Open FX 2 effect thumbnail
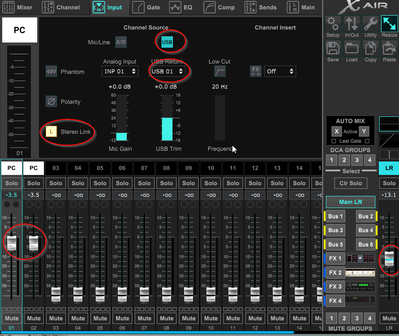Image resolution: width=399 pixels, height=336 pixels. (x=360, y=272)
